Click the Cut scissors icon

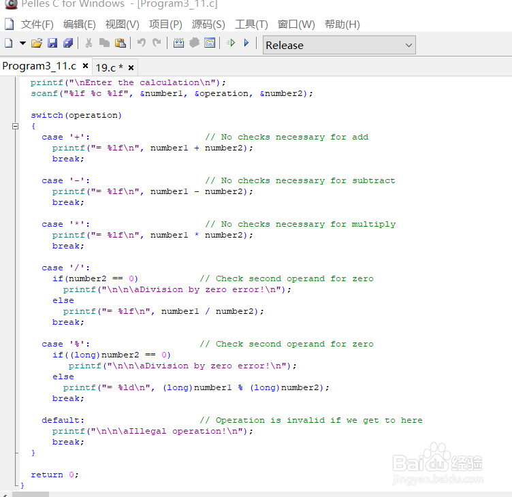click(x=89, y=43)
